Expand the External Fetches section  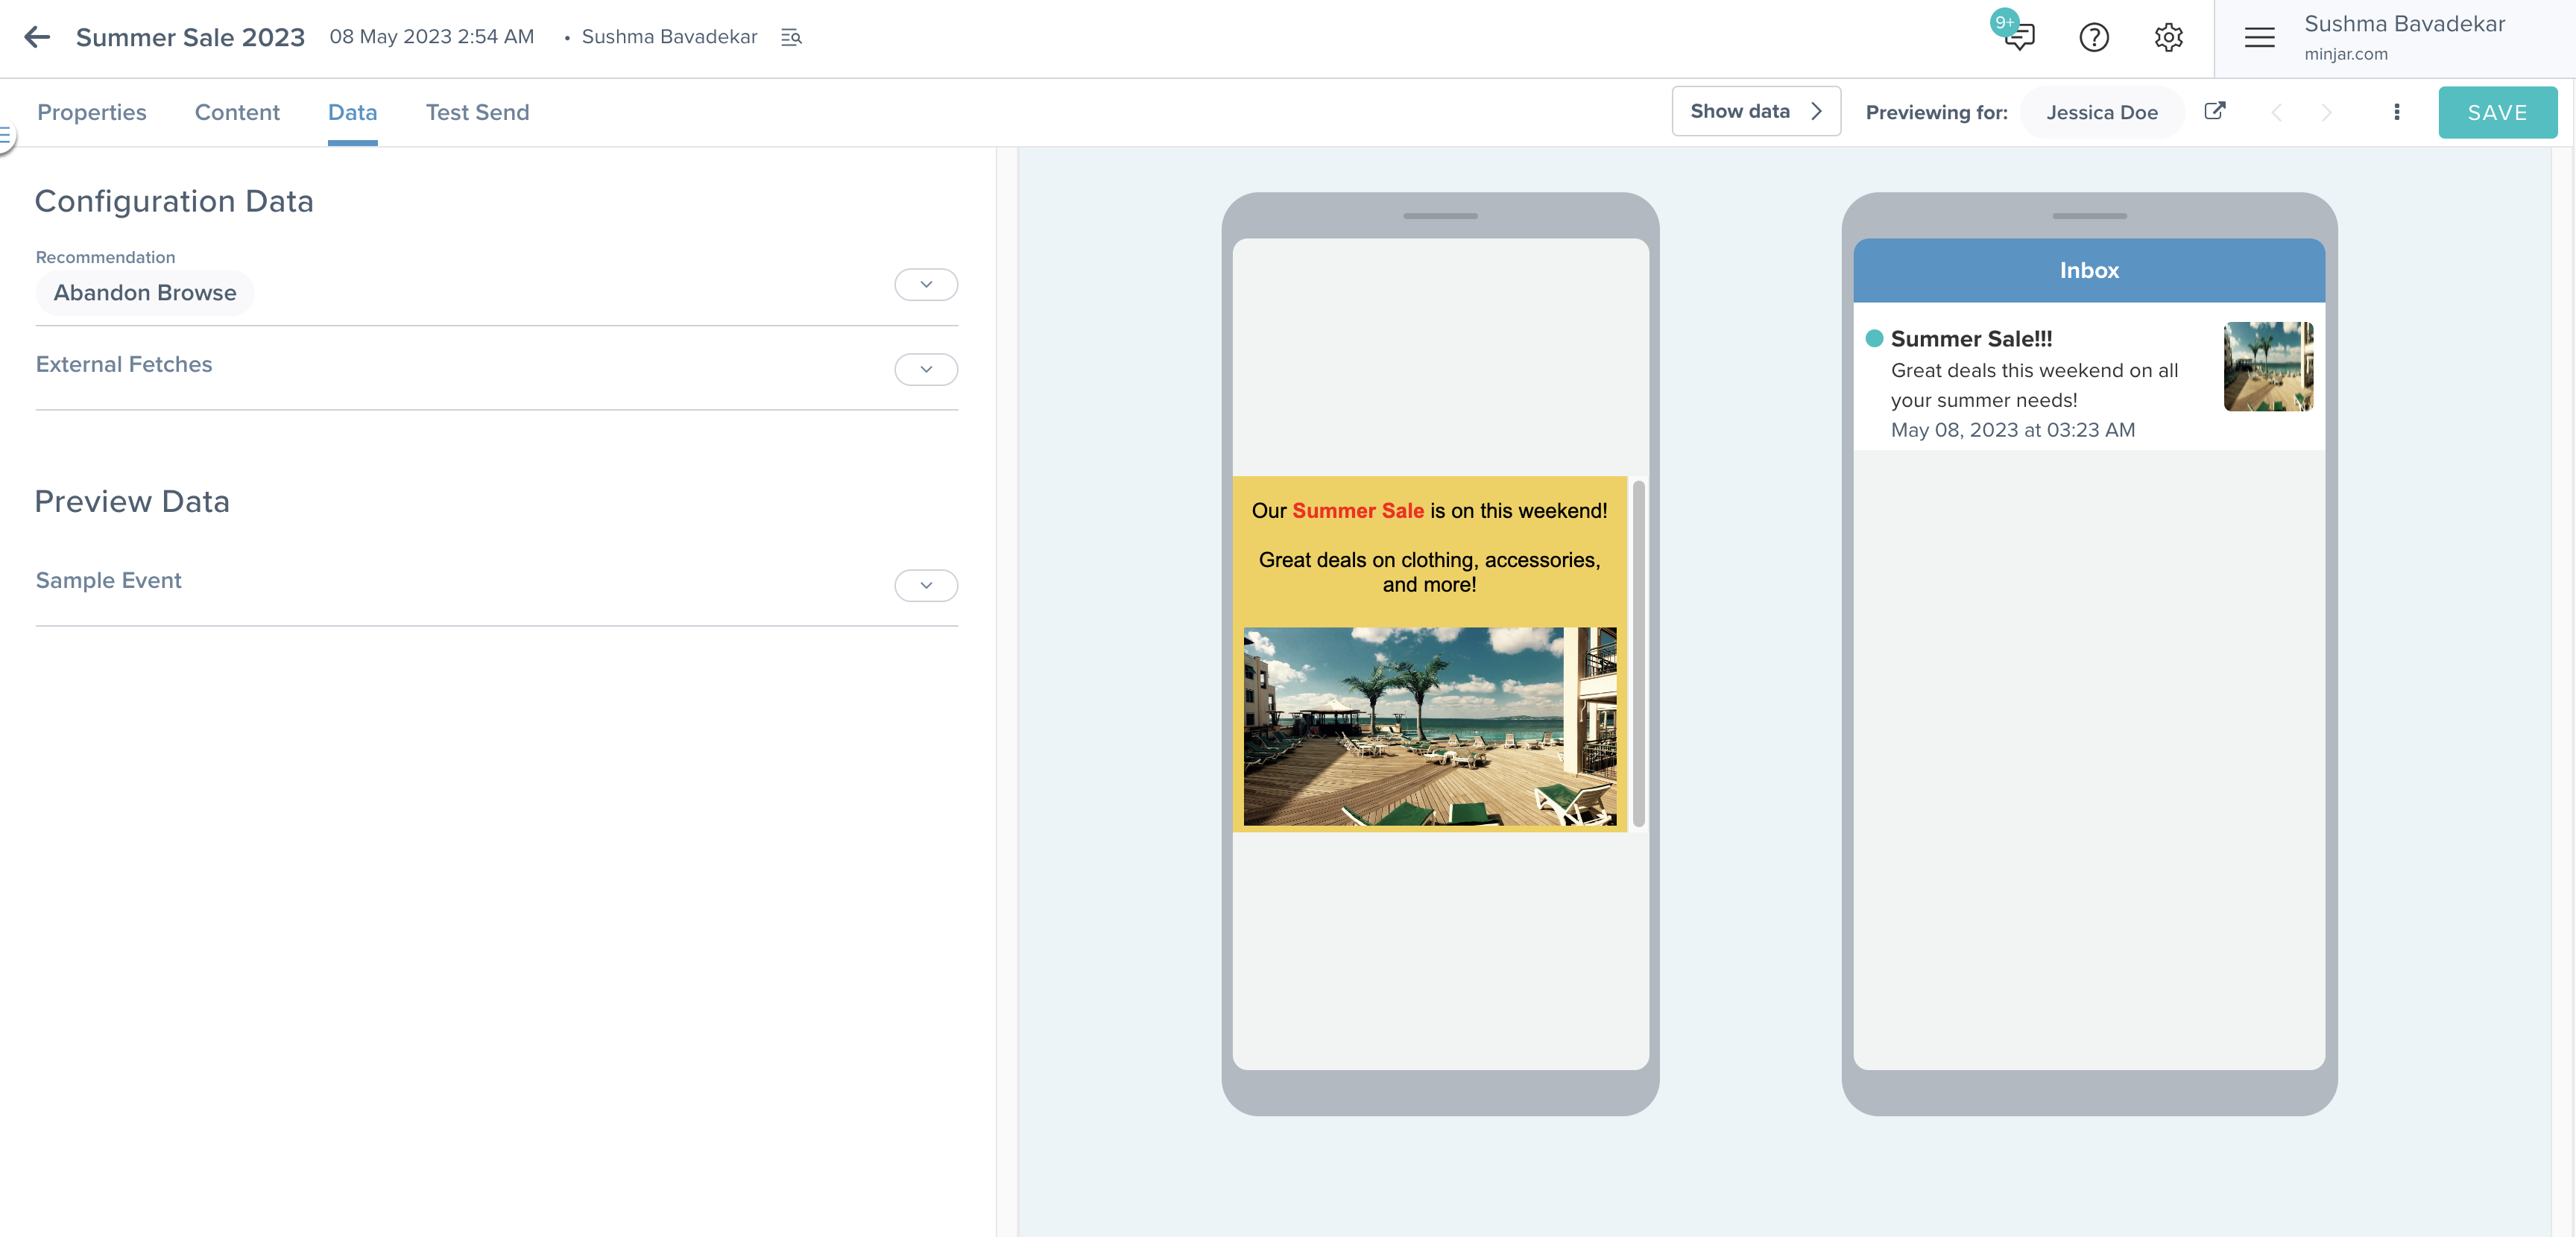tap(926, 369)
